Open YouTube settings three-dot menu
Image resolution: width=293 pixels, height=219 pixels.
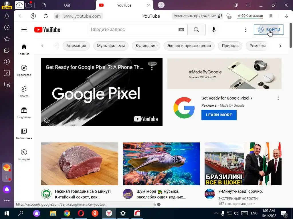(x=246, y=30)
